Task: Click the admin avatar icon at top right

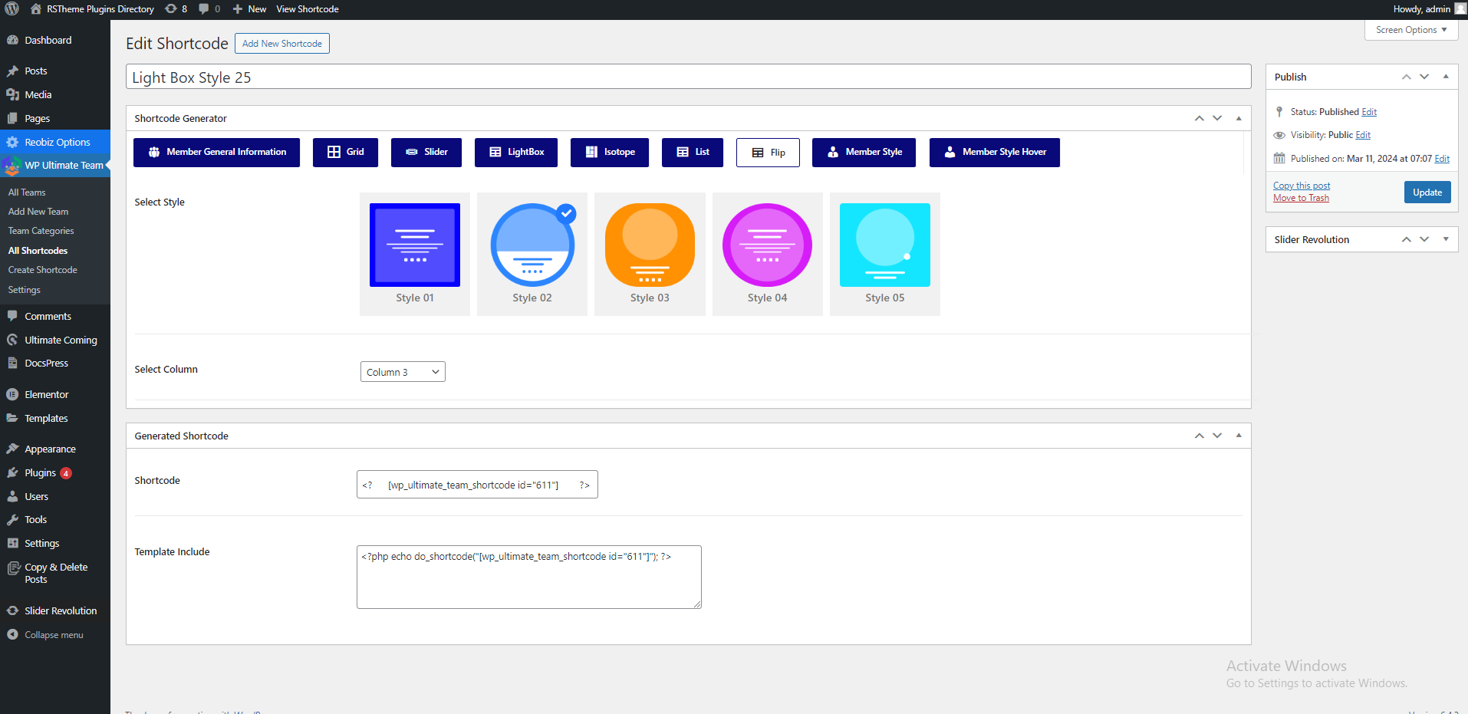Action: tap(1460, 9)
